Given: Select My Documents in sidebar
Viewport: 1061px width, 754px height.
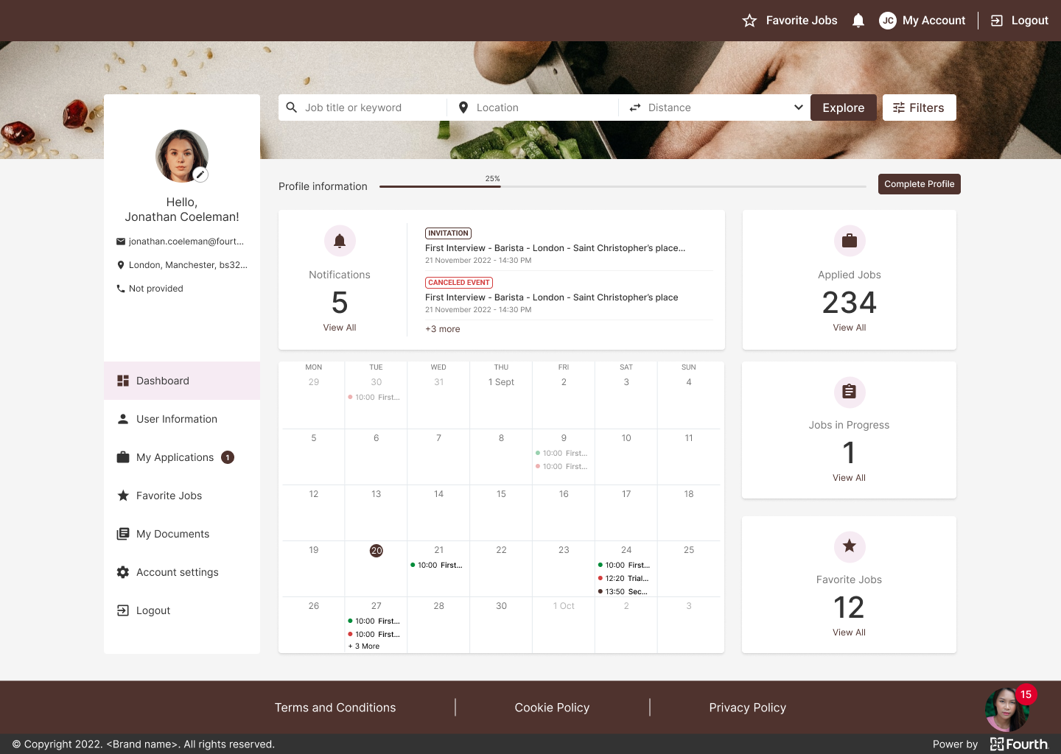Looking at the screenshot, I should tap(172, 534).
